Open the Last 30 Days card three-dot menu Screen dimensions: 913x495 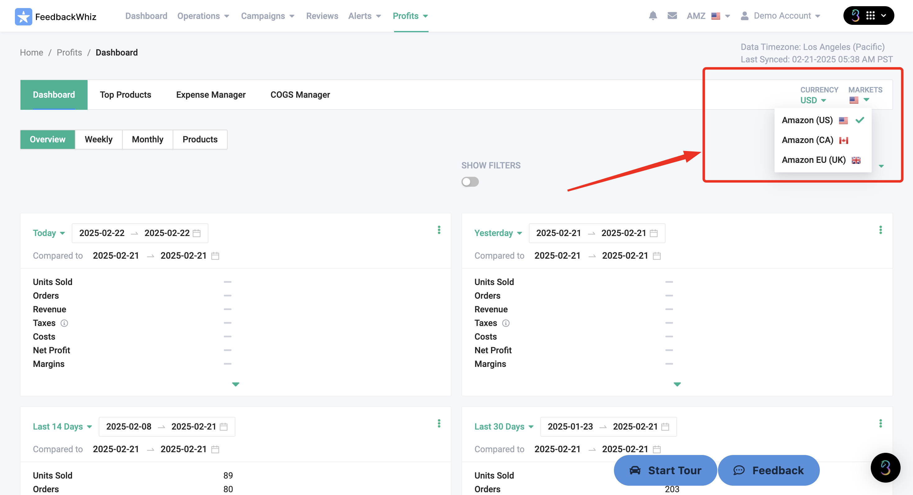click(x=880, y=423)
